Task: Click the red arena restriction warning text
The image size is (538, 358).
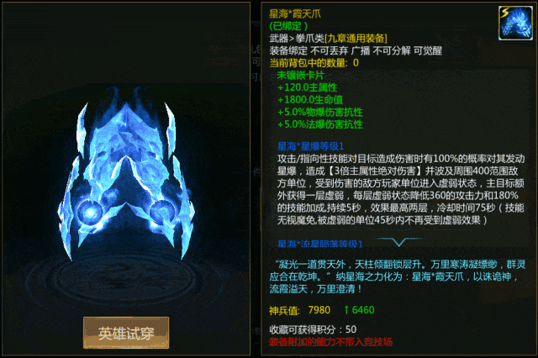Action: (x=330, y=342)
